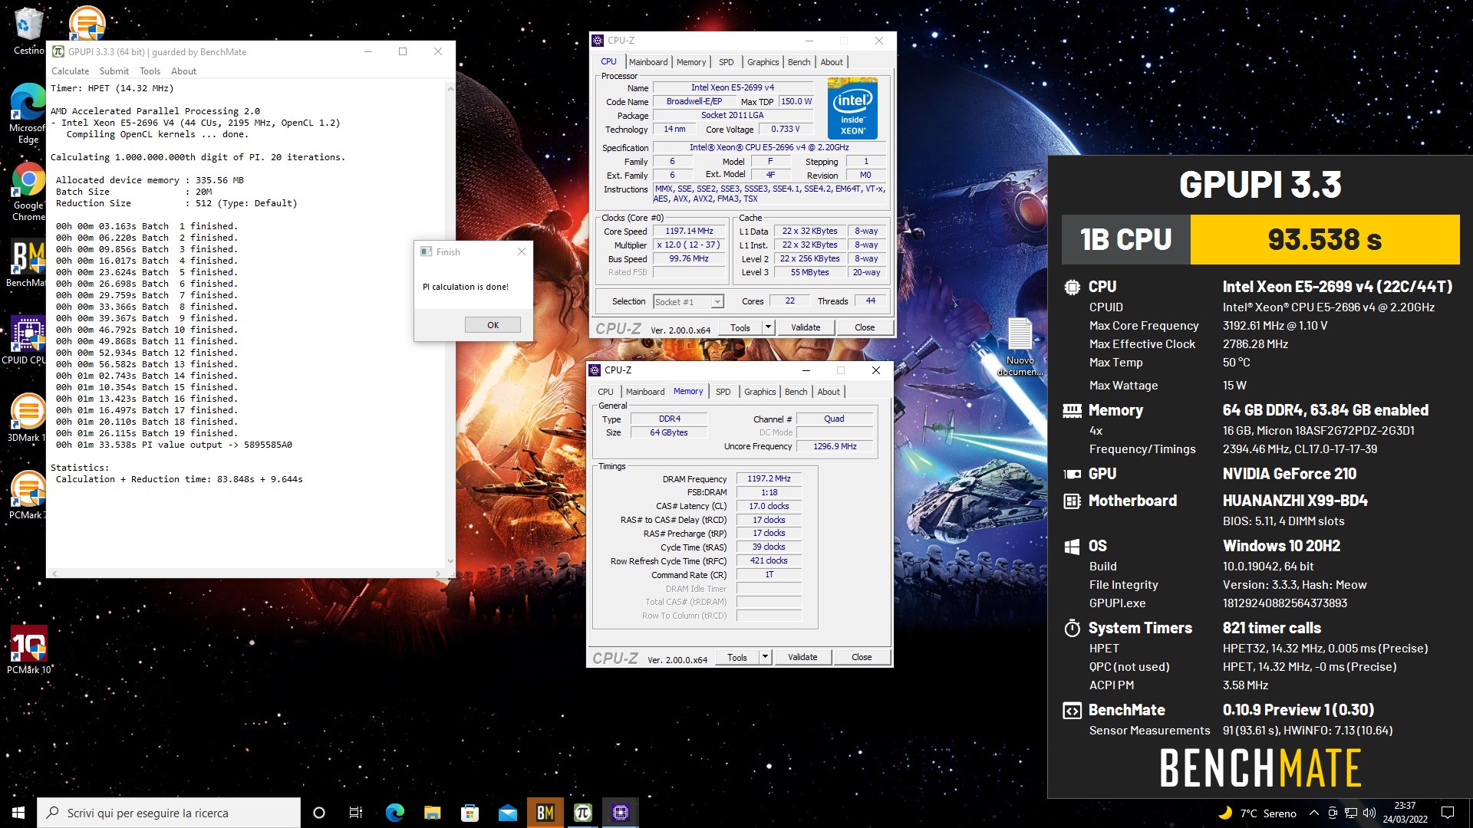Click Validate in bottom CPU-Z window
Viewport: 1473px width, 828px height.
pos(802,657)
